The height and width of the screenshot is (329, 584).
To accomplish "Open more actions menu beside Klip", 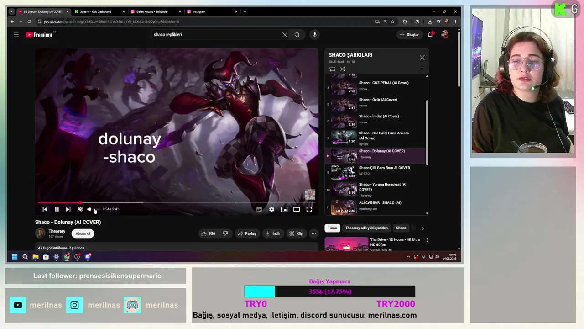I will pyautogui.click(x=313, y=233).
